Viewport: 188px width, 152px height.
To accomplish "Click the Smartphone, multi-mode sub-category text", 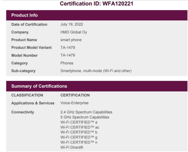I will coord(96,71).
